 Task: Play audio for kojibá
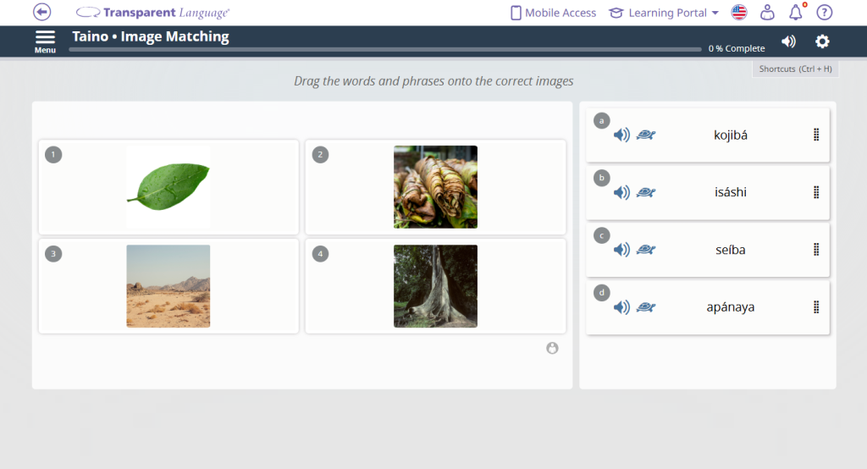point(621,135)
